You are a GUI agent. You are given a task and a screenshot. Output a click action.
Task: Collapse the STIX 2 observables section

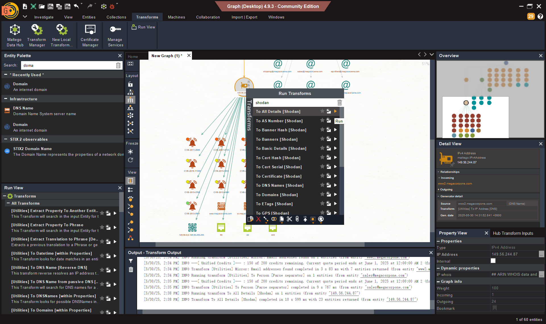point(6,139)
